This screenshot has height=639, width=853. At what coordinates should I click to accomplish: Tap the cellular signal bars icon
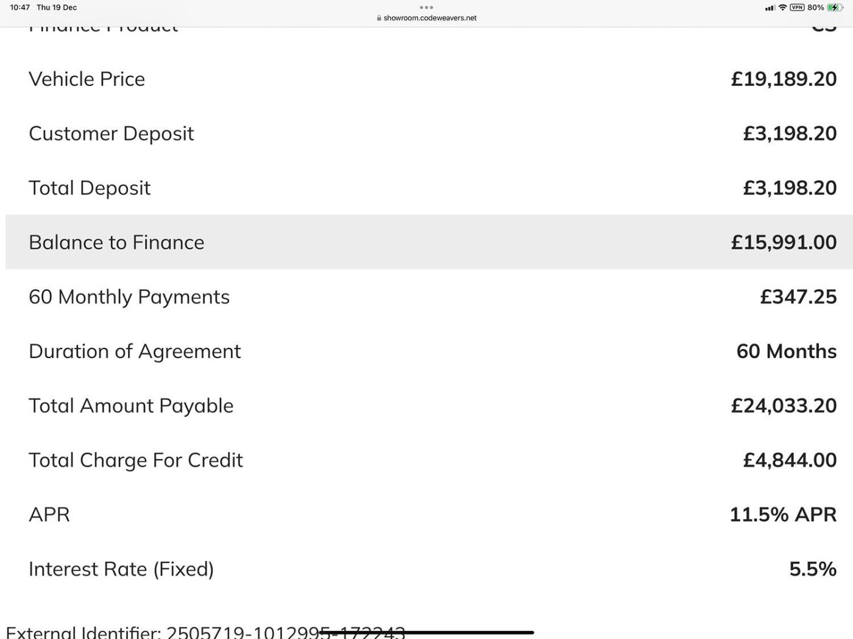(x=770, y=8)
